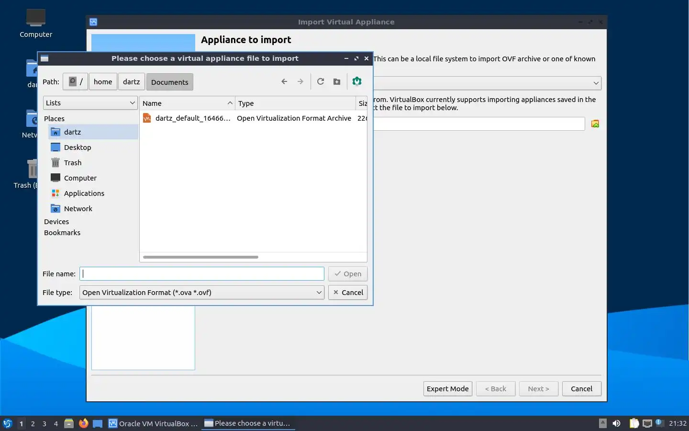Click the Back button in Import wizard
Viewport: 689px width, 431px height.
[496, 389]
